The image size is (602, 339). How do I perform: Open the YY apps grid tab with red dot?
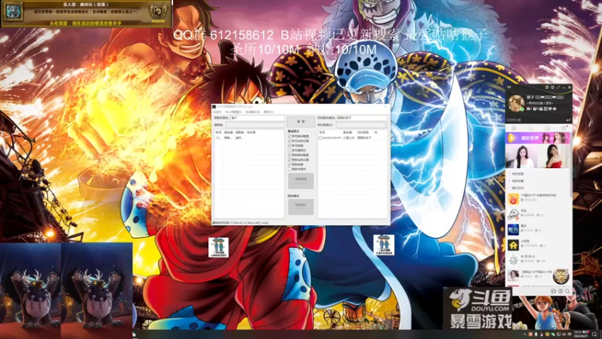tap(564, 128)
